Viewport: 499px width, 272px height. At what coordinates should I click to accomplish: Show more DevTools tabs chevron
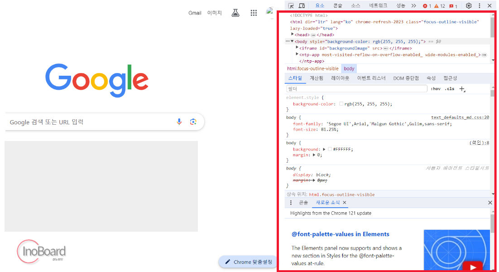[414, 5]
